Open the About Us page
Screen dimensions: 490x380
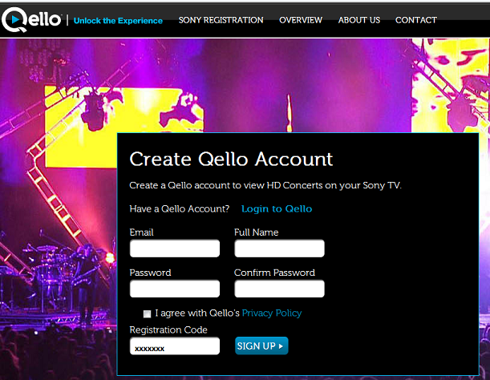point(359,20)
